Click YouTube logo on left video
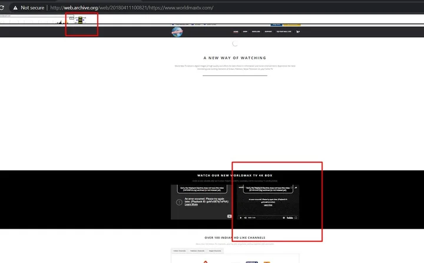Image resolution: width=424 pixels, height=263 pixels. 230,216
